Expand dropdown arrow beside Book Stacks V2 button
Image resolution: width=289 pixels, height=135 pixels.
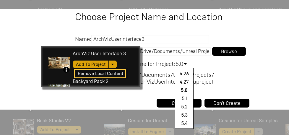77,130
